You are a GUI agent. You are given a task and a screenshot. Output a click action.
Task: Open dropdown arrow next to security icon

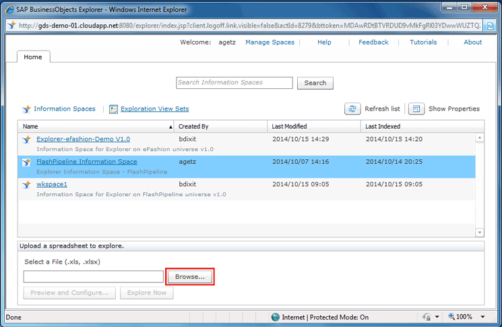[x=437, y=317]
